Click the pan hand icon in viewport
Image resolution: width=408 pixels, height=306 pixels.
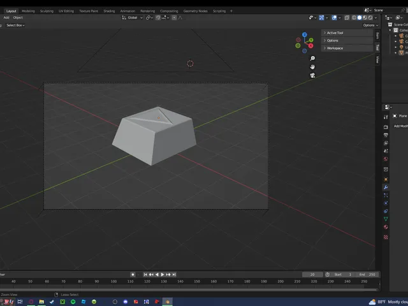(312, 67)
